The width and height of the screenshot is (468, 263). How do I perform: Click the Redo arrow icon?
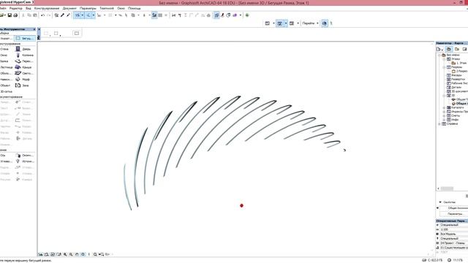point(49,15)
